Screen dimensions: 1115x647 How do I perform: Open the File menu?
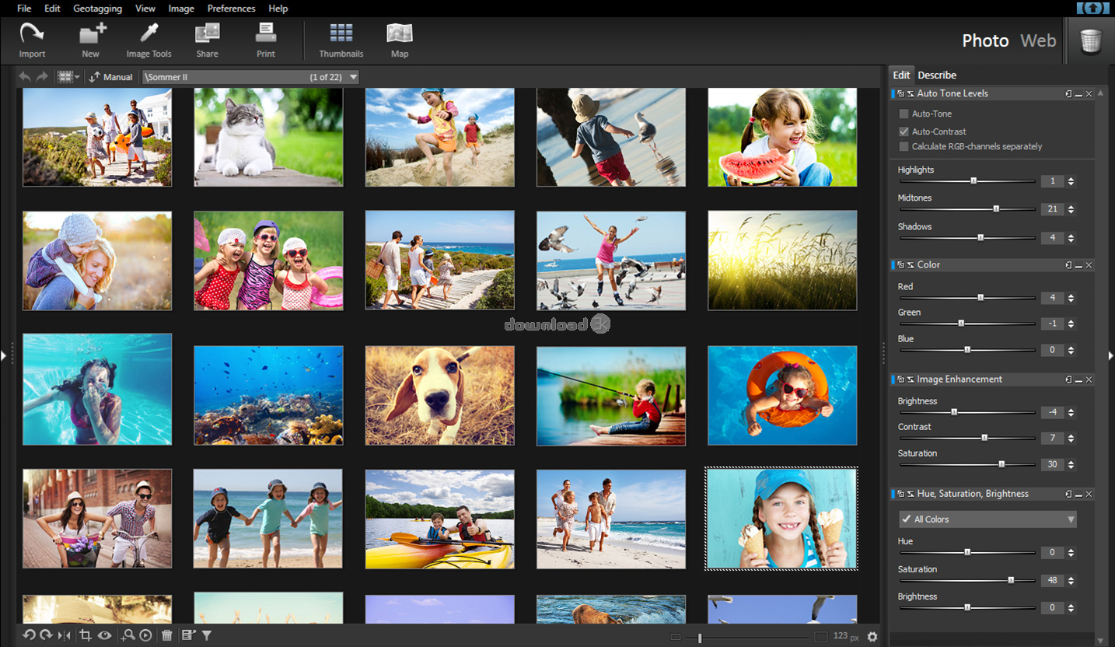(24, 9)
